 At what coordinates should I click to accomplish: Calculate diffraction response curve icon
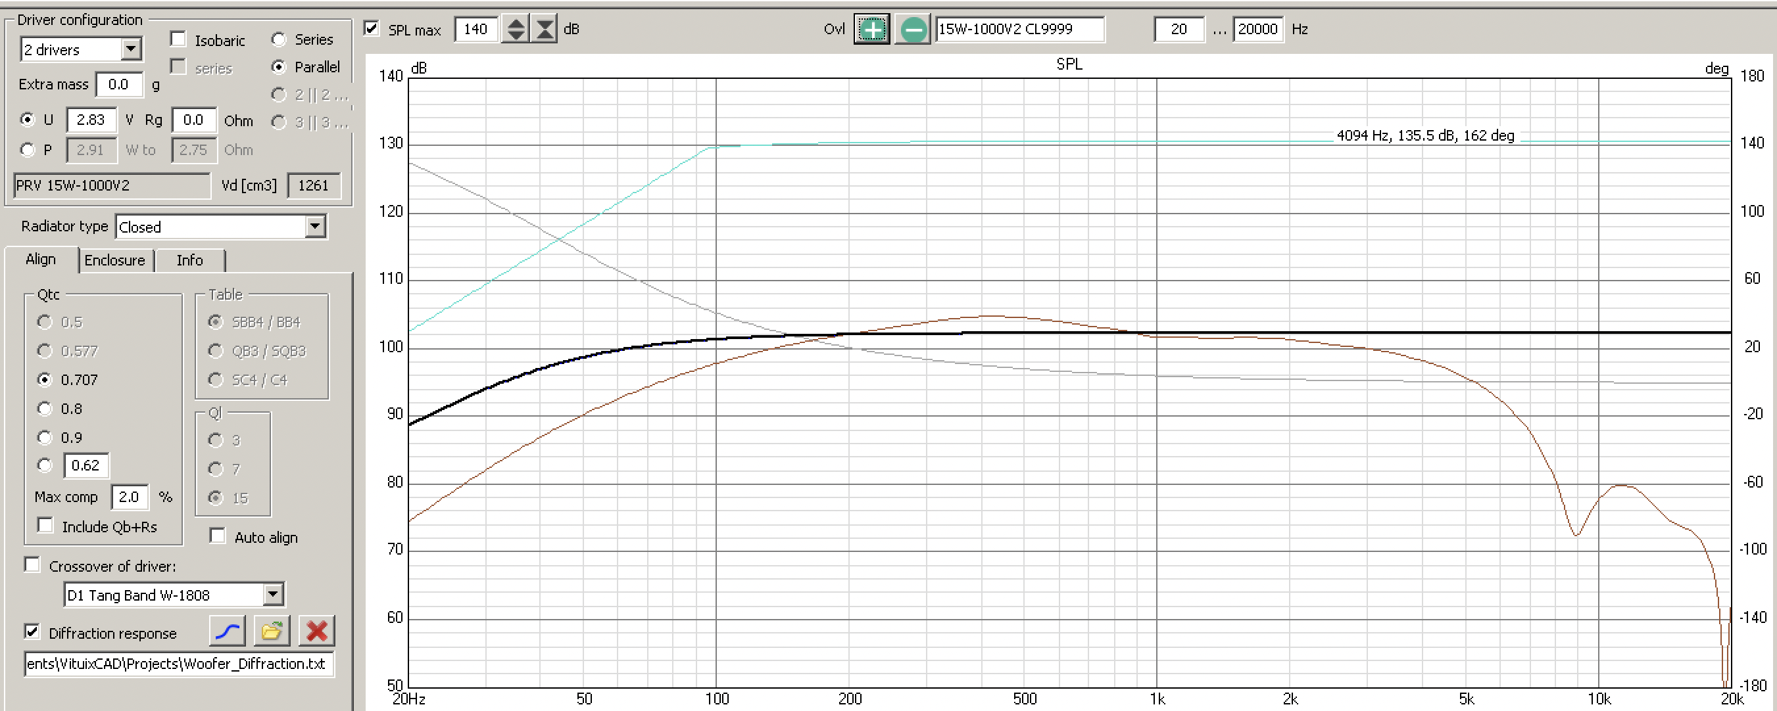click(x=227, y=631)
